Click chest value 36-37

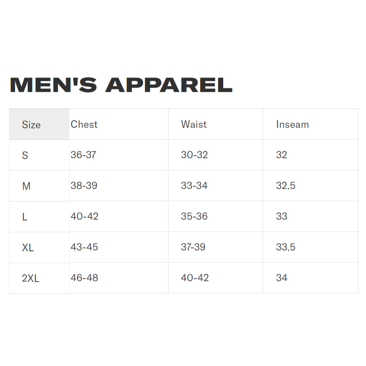pos(83,155)
